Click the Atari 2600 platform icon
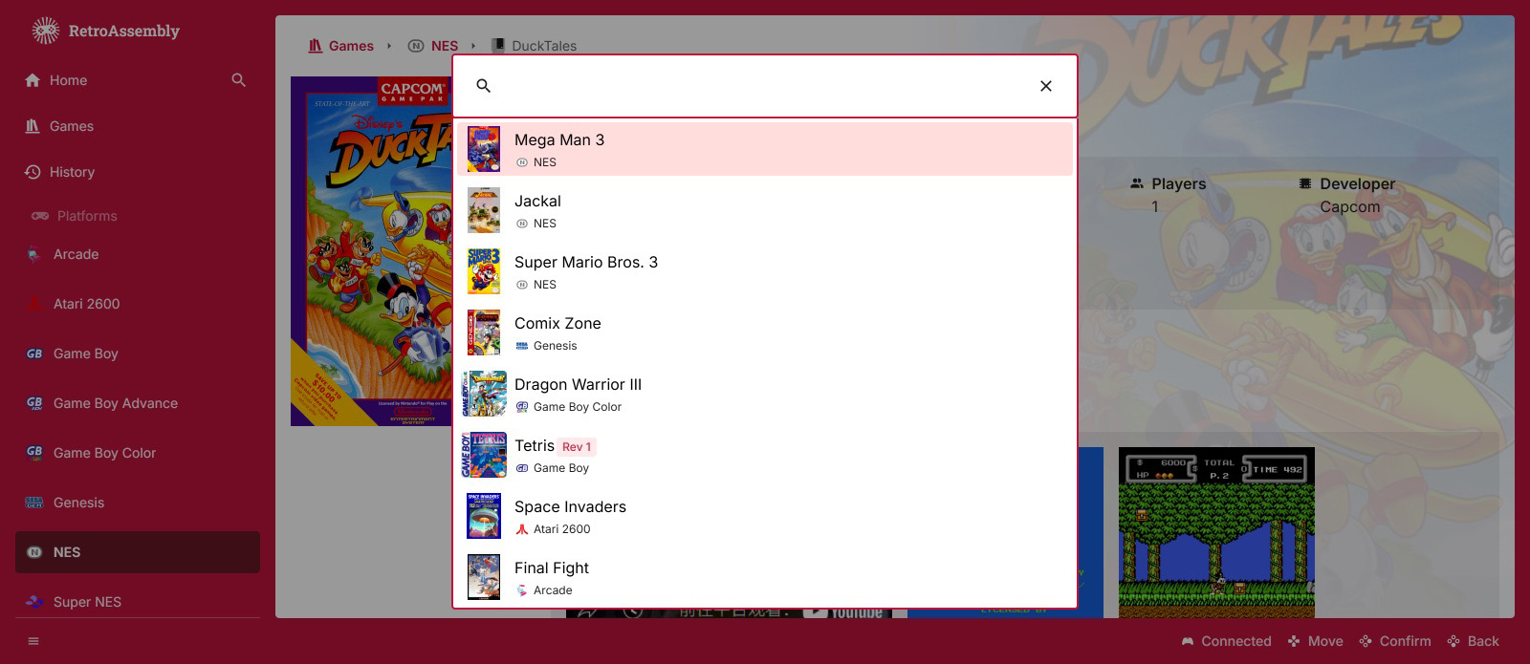 [34, 304]
